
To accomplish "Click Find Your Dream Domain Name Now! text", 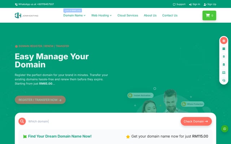I will tap(60, 136).
